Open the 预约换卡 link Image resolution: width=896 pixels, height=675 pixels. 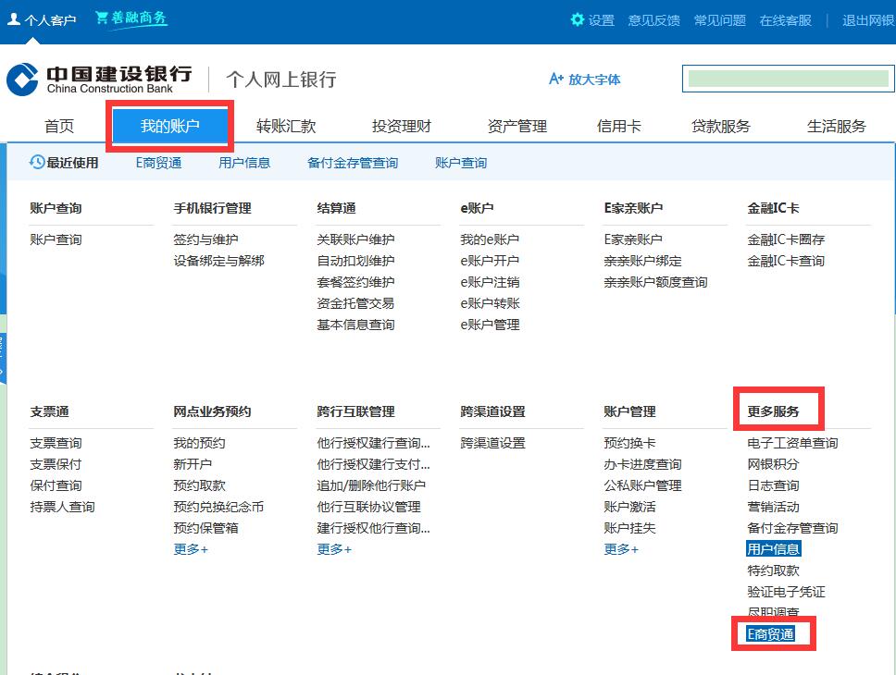[x=629, y=443]
